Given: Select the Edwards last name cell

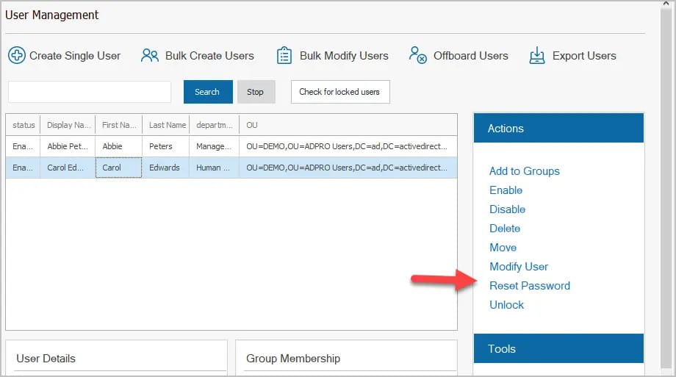Looking at the screenshot, I should point(166,168).
